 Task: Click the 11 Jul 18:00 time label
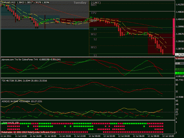(x=50, y=136)
